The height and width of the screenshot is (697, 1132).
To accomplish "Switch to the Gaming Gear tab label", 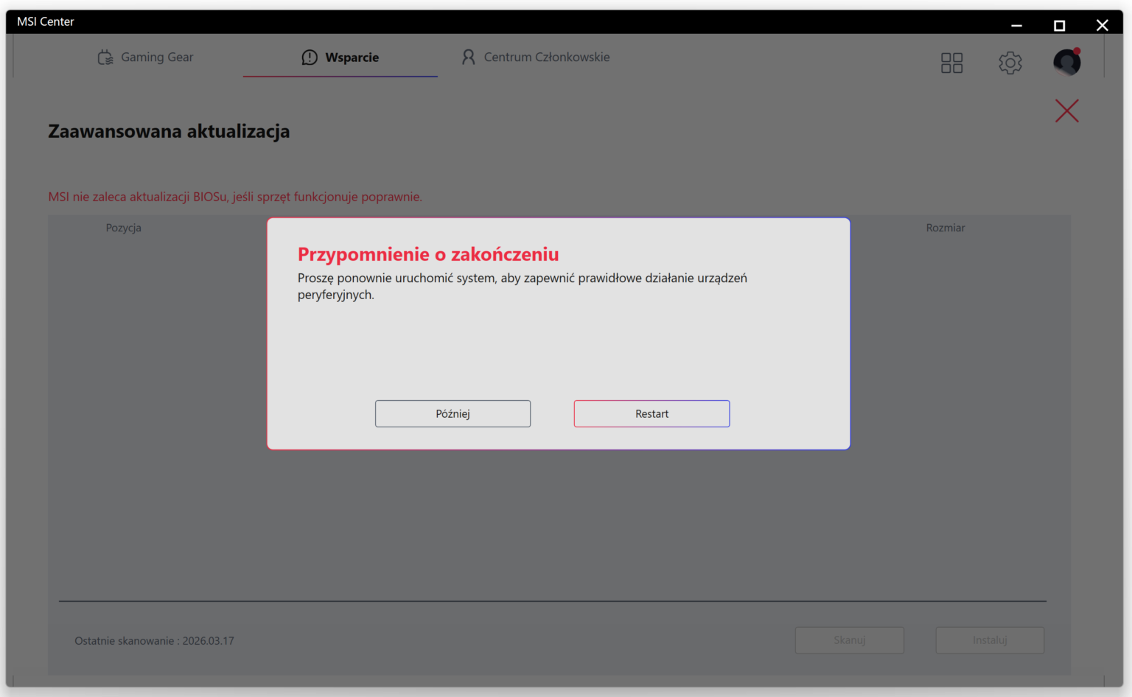I will 157,57.
